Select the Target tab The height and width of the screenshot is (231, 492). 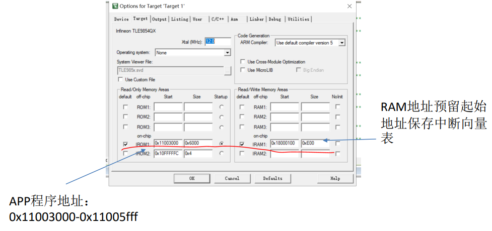coord(140,19)
